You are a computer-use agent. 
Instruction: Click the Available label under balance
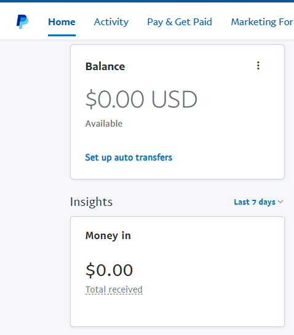click(x=104, y=124)
